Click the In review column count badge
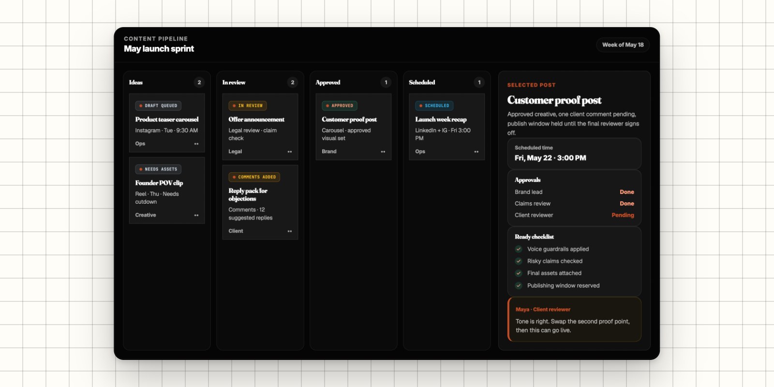This screenshot has width=774, height=387. pyautogui.click(x=293, y=82)
